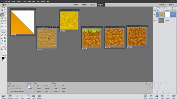177x99 pixels.
Task: Select the Custom Shape tool
Action: [5, 41]
